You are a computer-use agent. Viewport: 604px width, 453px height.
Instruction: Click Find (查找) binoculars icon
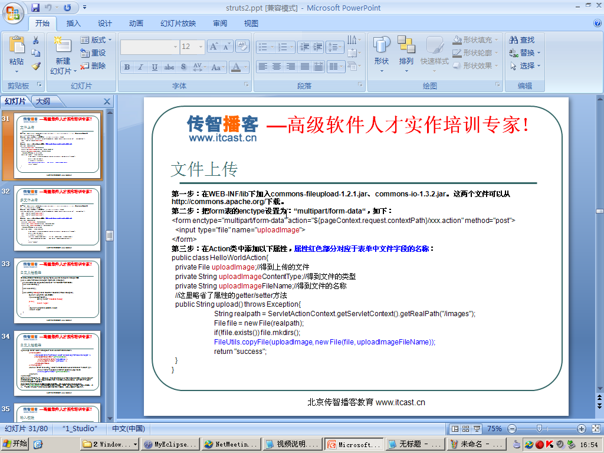(521, 40)
